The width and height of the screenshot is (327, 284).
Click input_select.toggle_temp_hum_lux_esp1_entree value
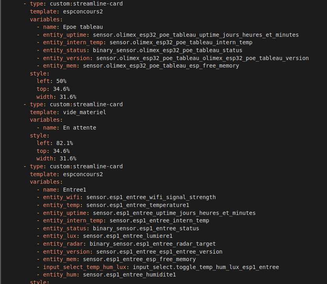pos(206,267)
